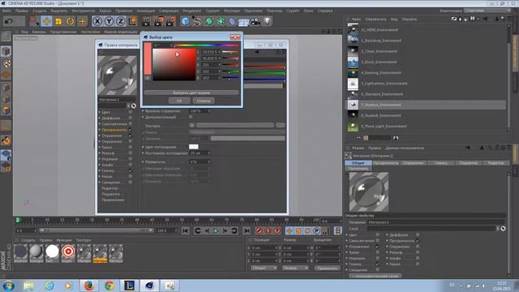
Task: Jump to the end of the animation
Action: coord(247,230)
